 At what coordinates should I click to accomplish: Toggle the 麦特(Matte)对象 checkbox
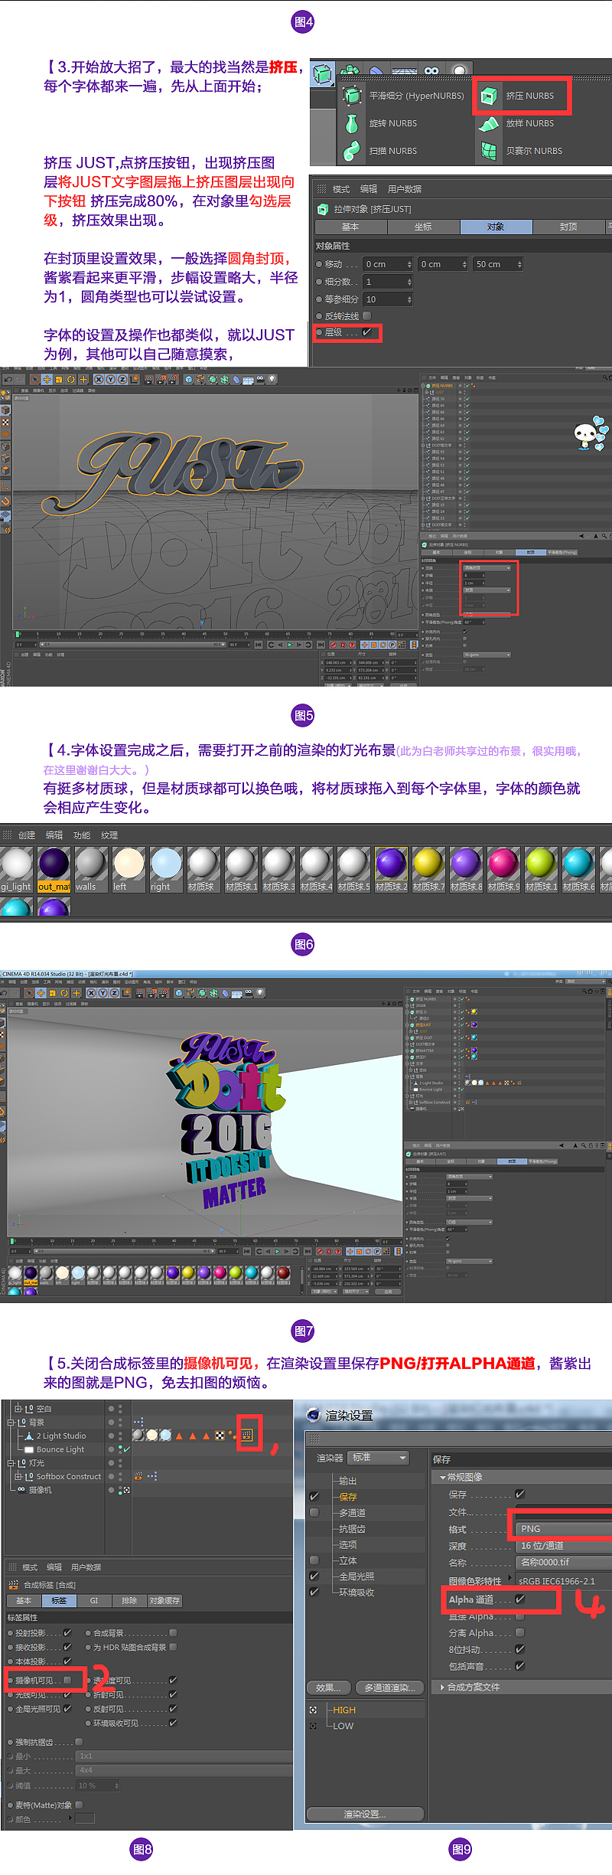tap(79, 1805)
